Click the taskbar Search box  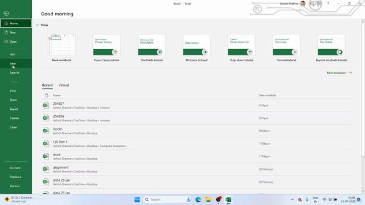[167, 200]
